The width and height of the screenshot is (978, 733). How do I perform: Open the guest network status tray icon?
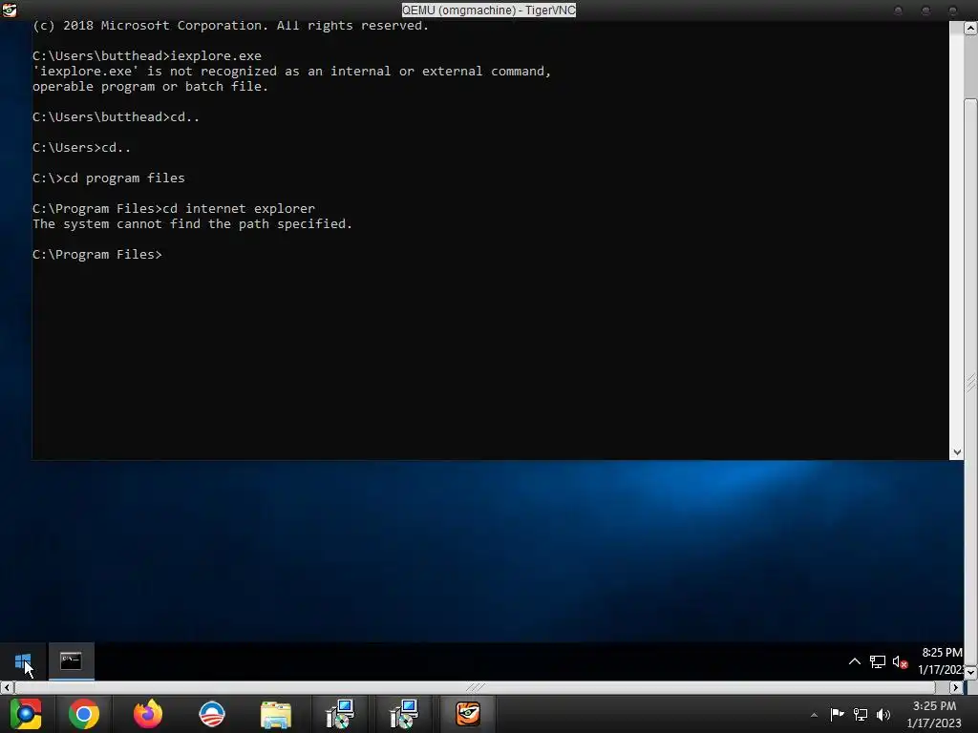point(878,661)
